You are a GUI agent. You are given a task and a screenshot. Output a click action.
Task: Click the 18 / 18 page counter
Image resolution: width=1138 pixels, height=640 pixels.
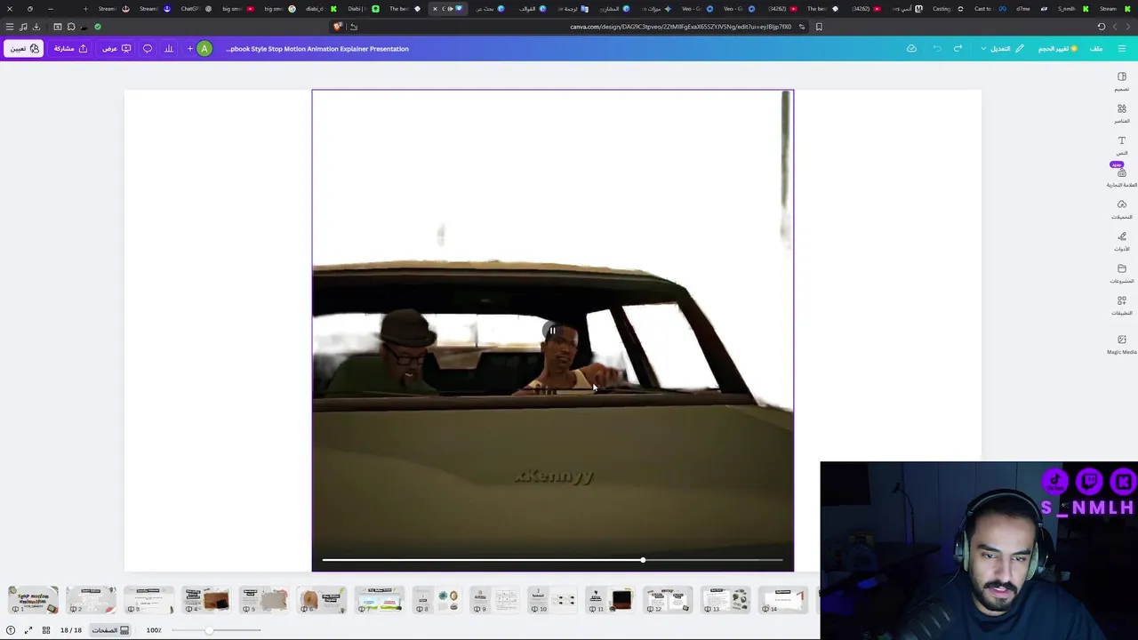(x=71, y=630)
